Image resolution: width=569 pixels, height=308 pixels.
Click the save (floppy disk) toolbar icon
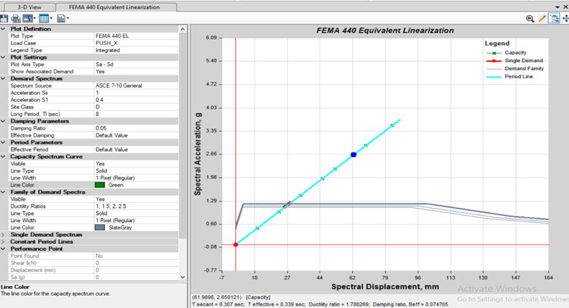pyautogui.click(x=4, y=19)
